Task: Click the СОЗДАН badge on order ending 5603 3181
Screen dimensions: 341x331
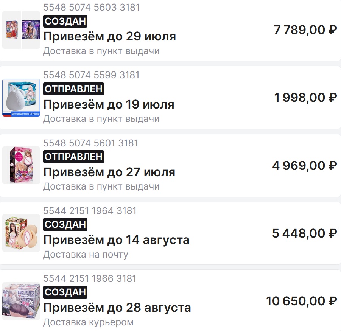Action: click(65, 21)
